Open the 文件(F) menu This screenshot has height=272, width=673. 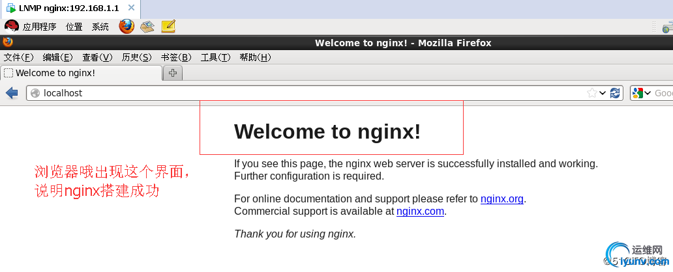tap(18, 57)
